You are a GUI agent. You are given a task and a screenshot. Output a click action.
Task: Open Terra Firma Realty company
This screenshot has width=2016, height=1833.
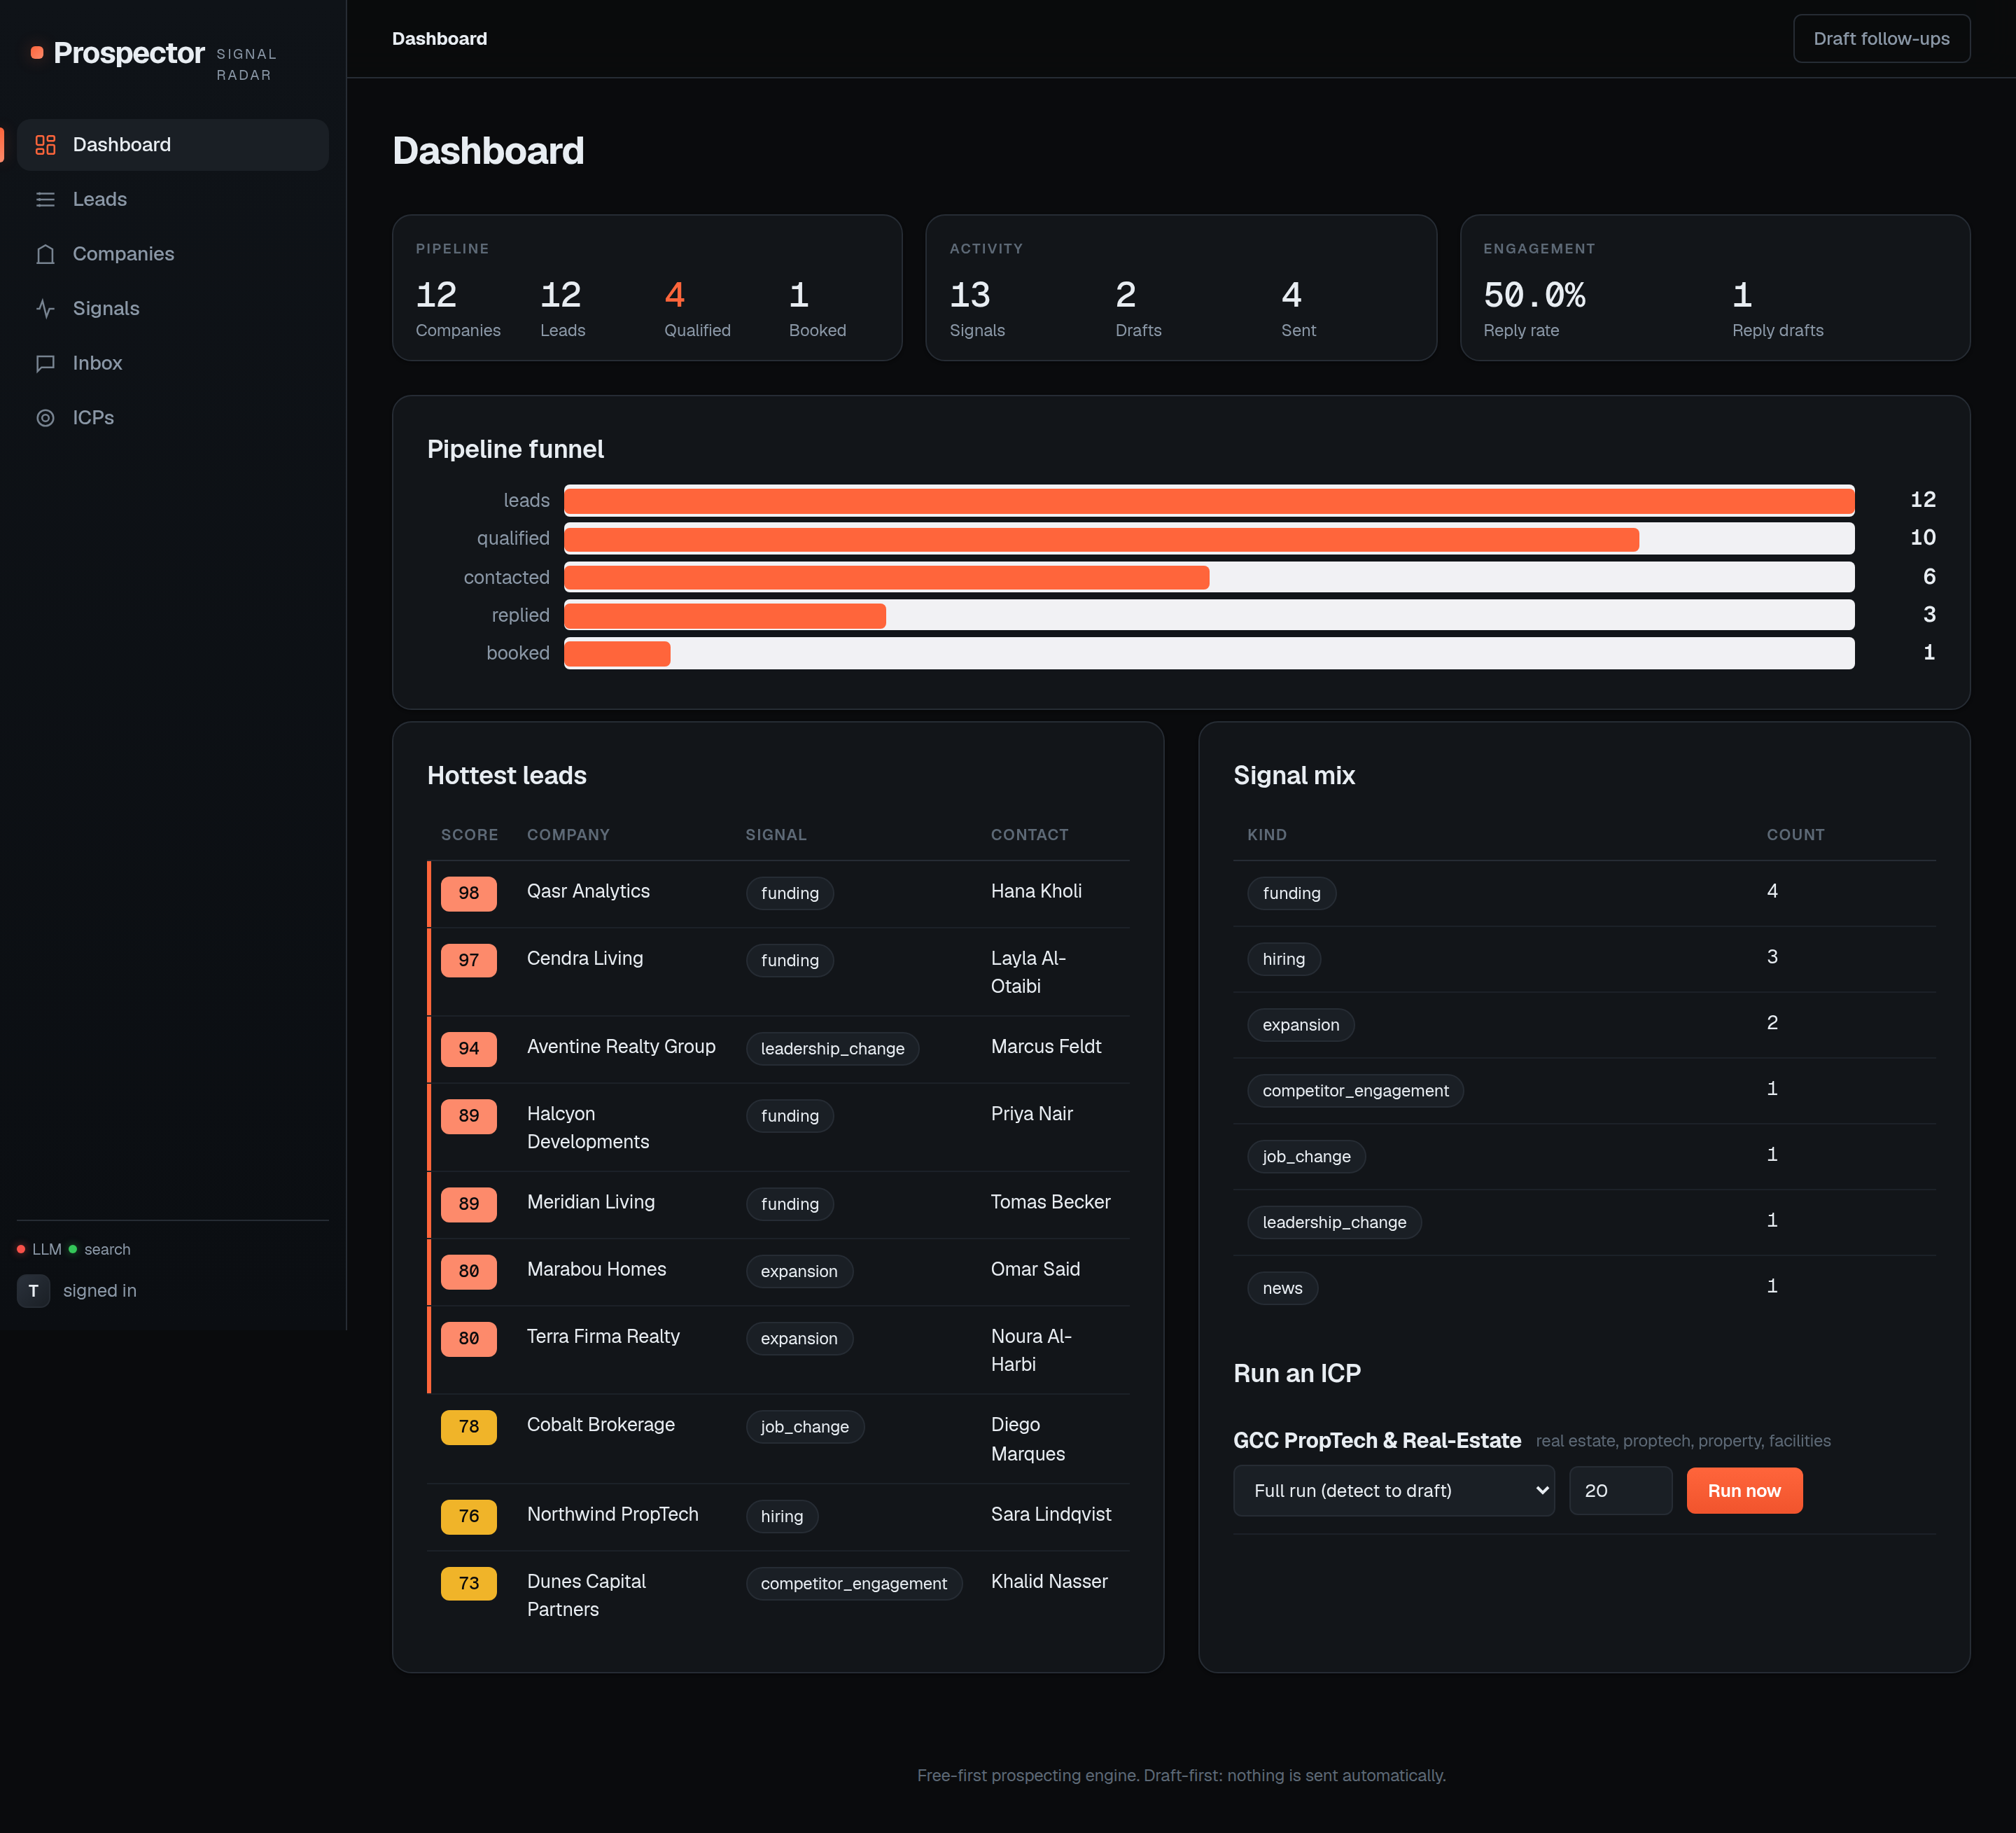point(603,1337)
